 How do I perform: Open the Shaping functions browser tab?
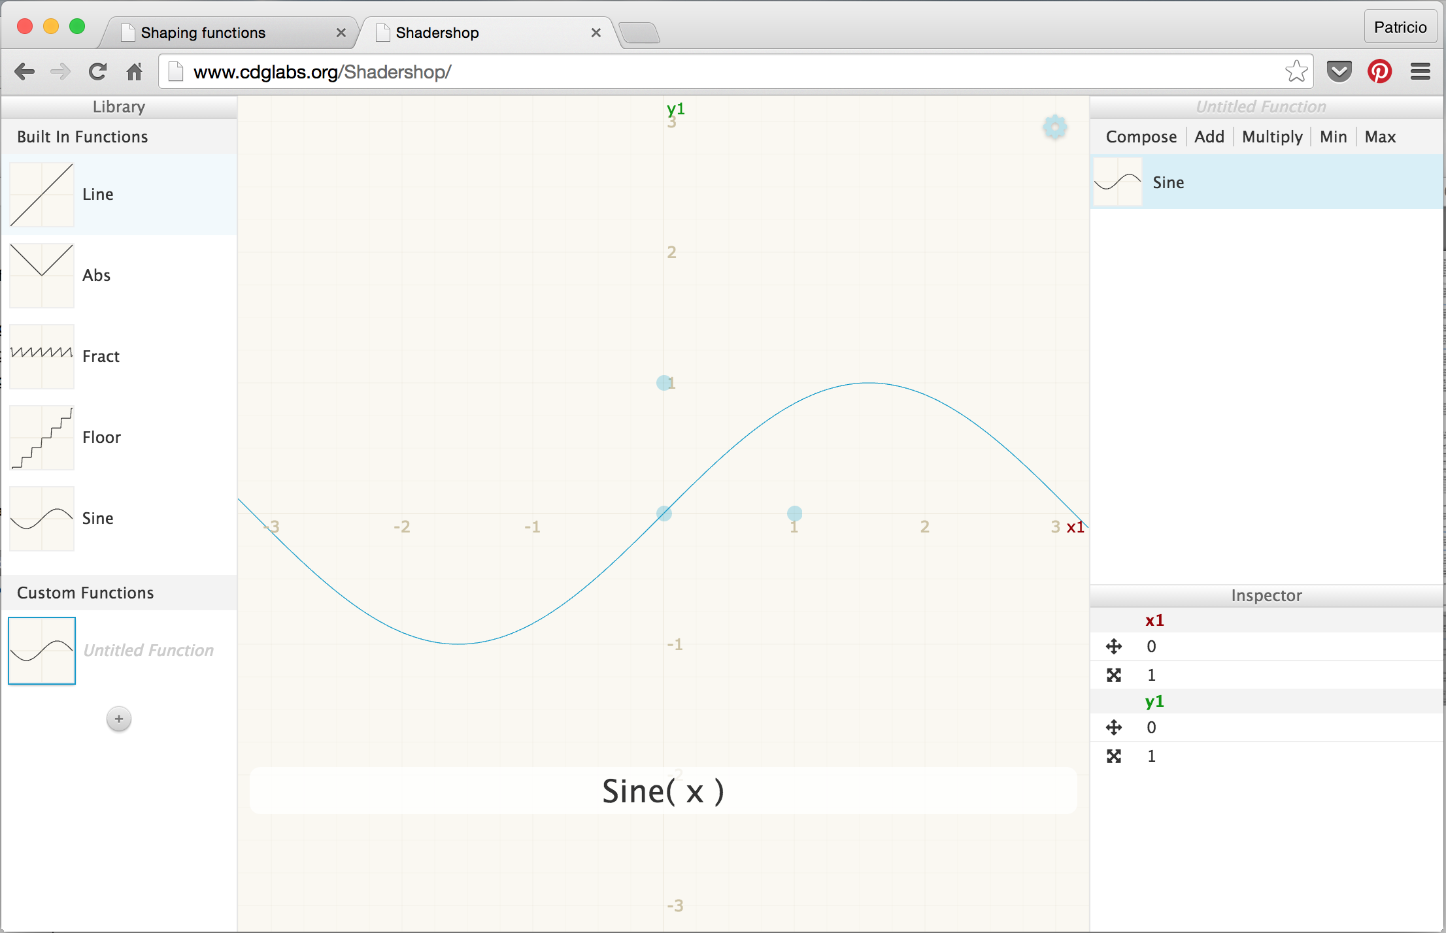(x=201, y=33)
